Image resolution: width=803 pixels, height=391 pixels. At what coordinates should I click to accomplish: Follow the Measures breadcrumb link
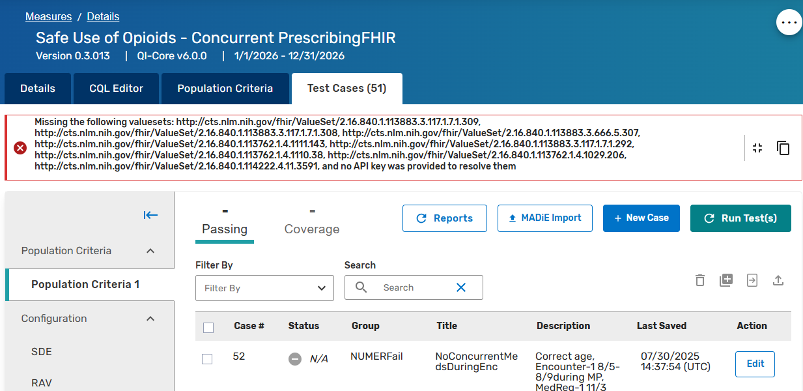click(48, 16)
